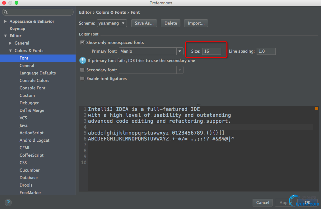Click the Apply button
This screenshot has height=209, width=321.
[285, 202]
